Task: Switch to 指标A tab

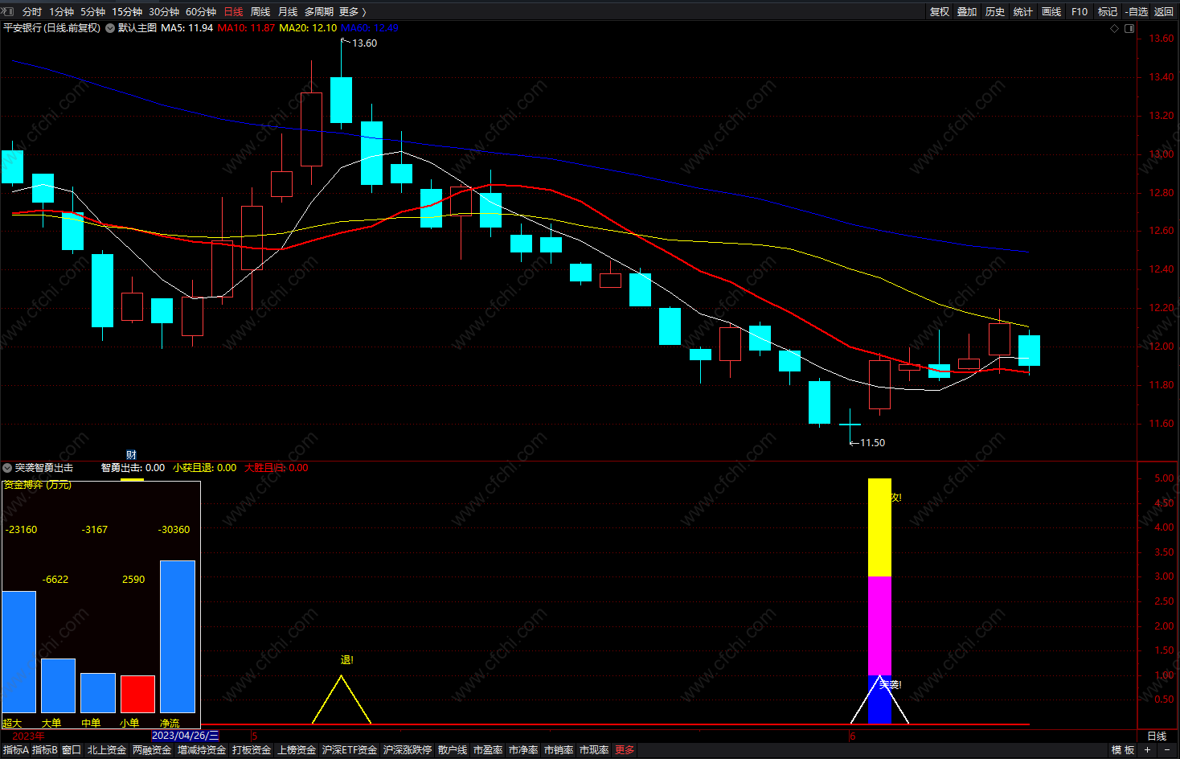Action: tap(15, 750)
